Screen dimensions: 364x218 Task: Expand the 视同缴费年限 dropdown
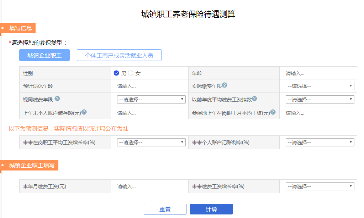151,100
